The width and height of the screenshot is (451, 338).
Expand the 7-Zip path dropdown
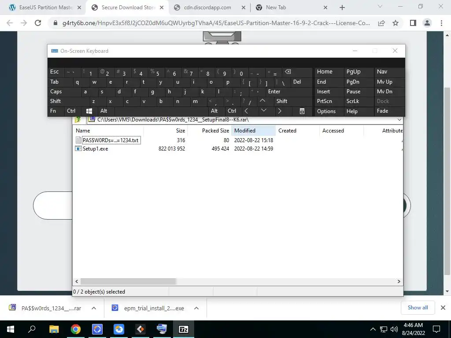pos(399,120)
